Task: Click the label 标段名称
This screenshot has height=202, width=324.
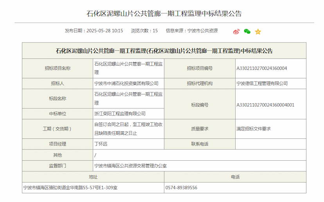Action: pyautogui.click(x=58, y=99)
